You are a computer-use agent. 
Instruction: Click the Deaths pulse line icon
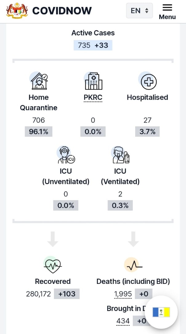point(133,265)
